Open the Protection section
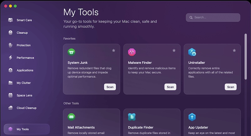The width and height of the screenshot is (251, 136). (x=24, y=45)
